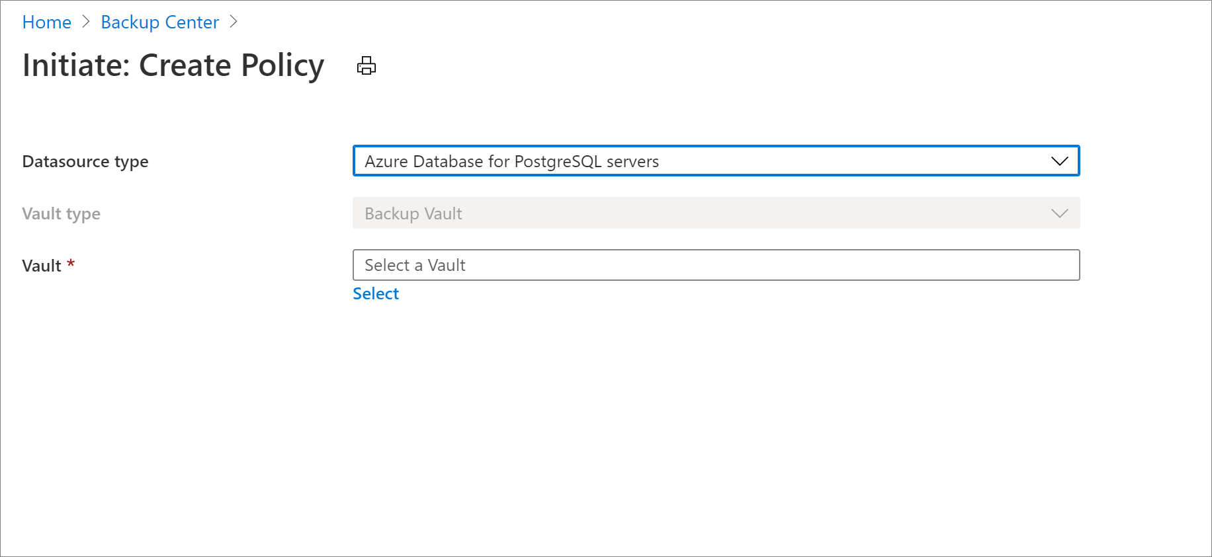Click the chevron arrow after Backup Center breadcrumb
The image size is (1212, 557).
pyautogui.click(x=233, y=22)
